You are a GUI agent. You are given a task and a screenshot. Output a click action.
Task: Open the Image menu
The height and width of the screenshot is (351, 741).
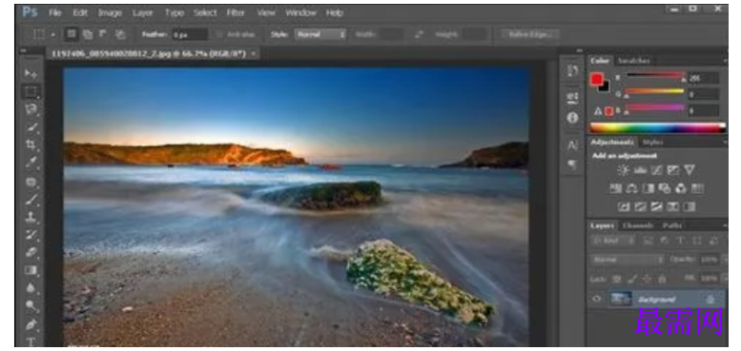110,12
